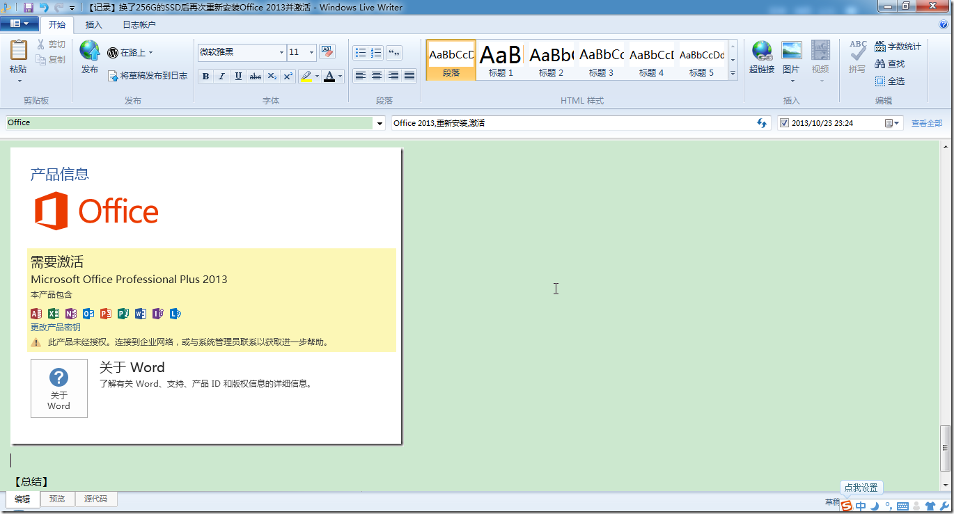Click the Office product info screenshot image

206,296
